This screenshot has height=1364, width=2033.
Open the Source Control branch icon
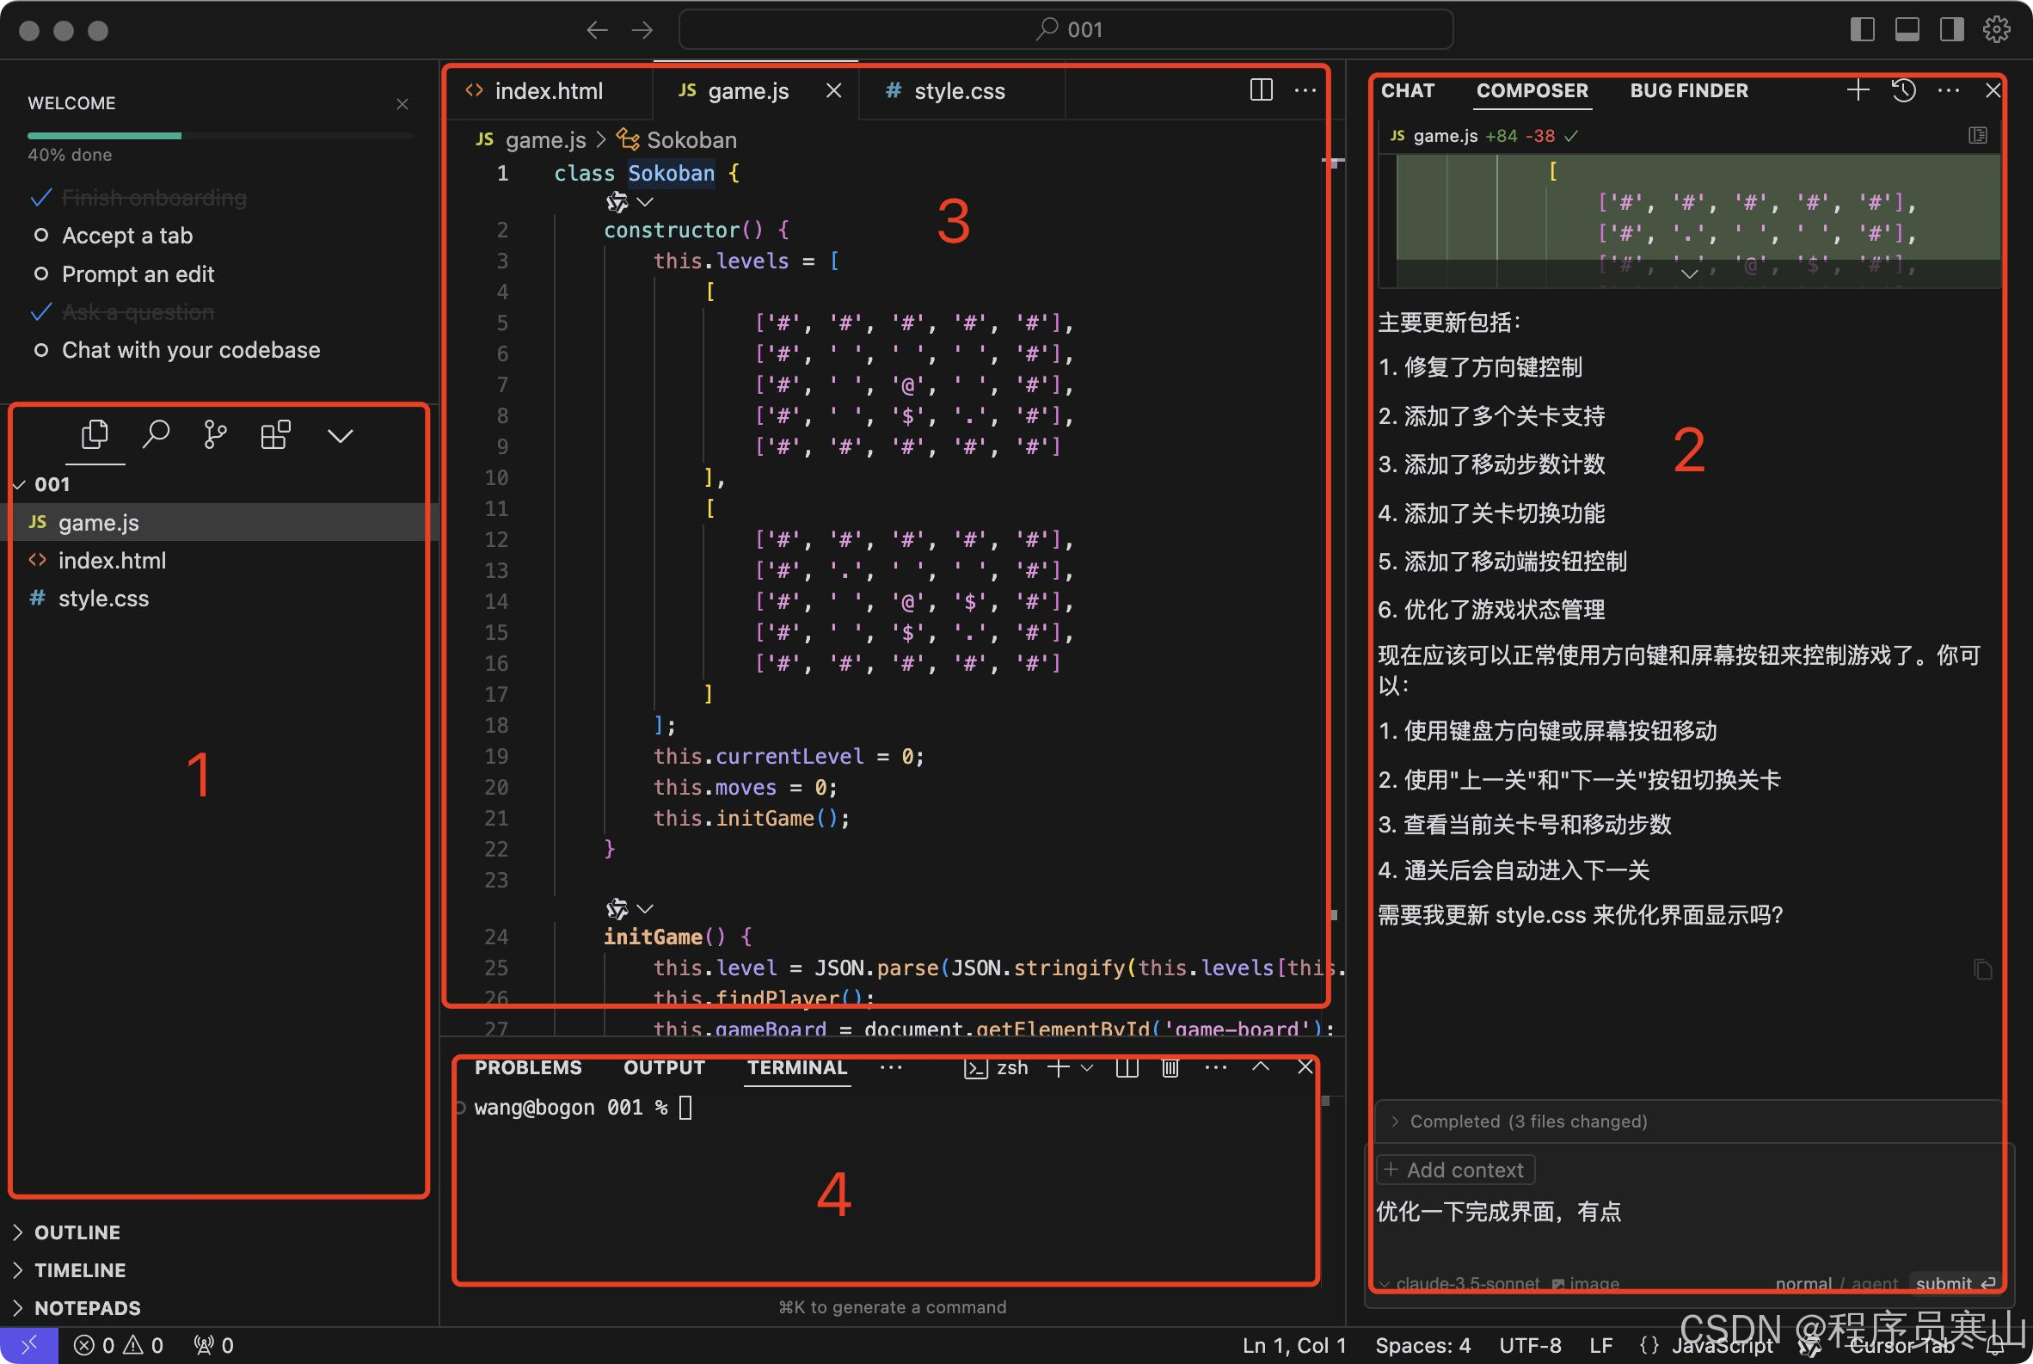click(215, 434)
